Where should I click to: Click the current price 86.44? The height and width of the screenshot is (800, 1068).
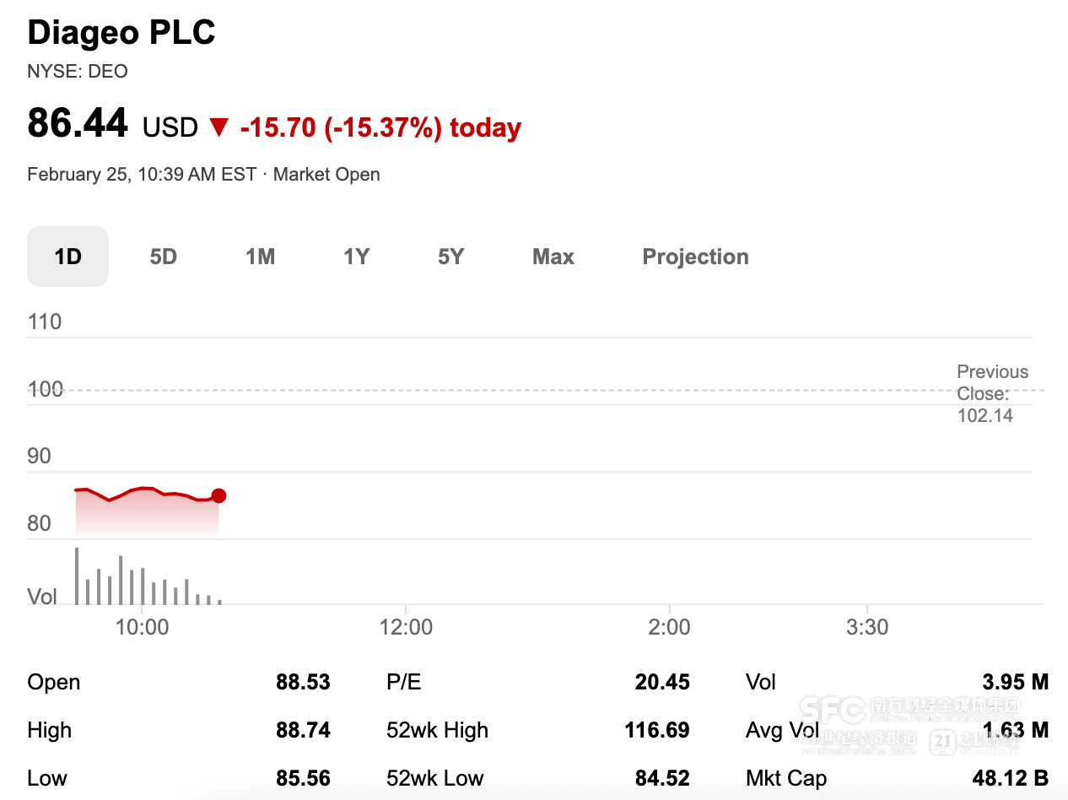[78, 123]
